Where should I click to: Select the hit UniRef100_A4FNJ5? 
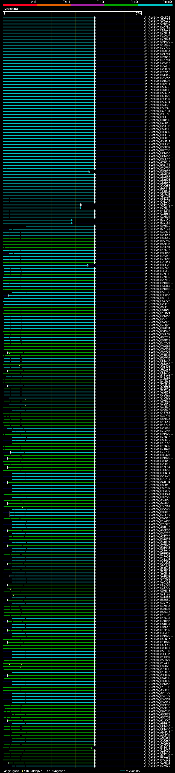157,639
